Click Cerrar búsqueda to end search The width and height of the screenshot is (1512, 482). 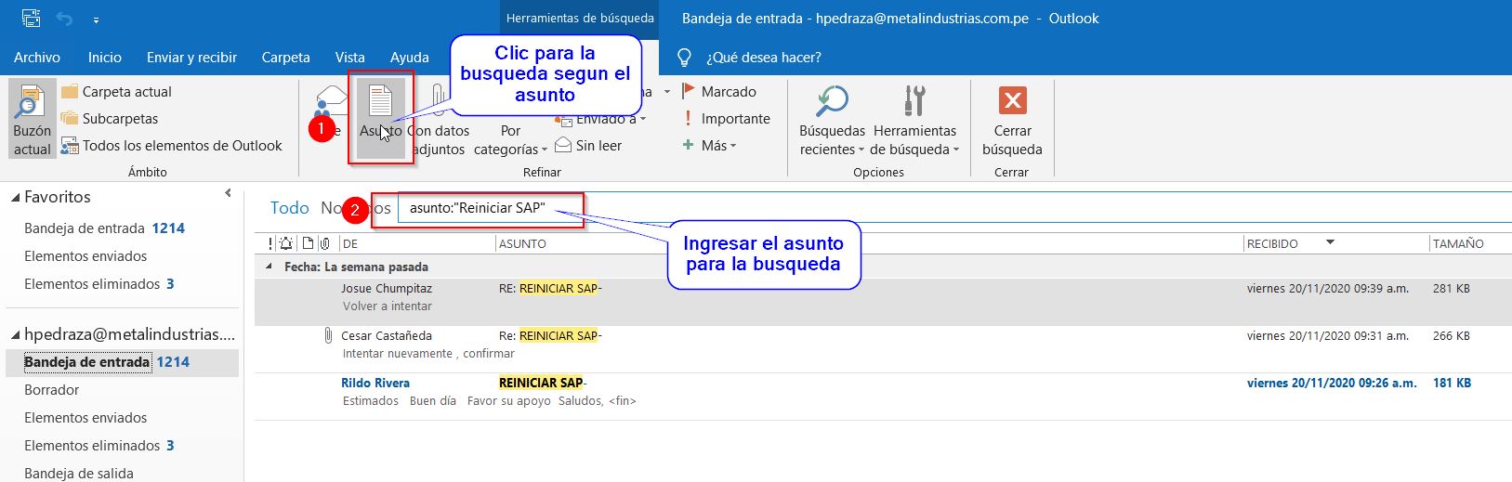(1012, 121)
